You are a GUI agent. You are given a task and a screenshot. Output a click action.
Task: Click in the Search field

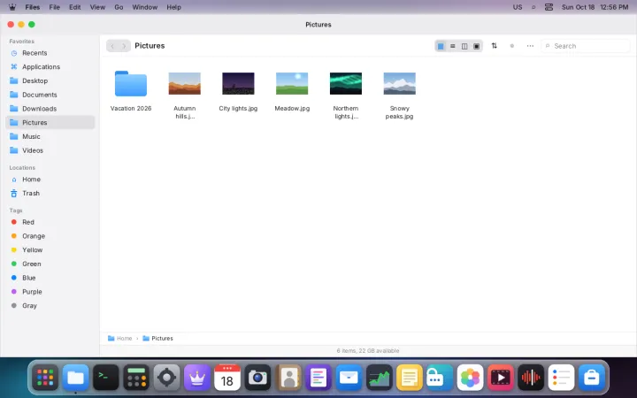click(x=586, y=46)
